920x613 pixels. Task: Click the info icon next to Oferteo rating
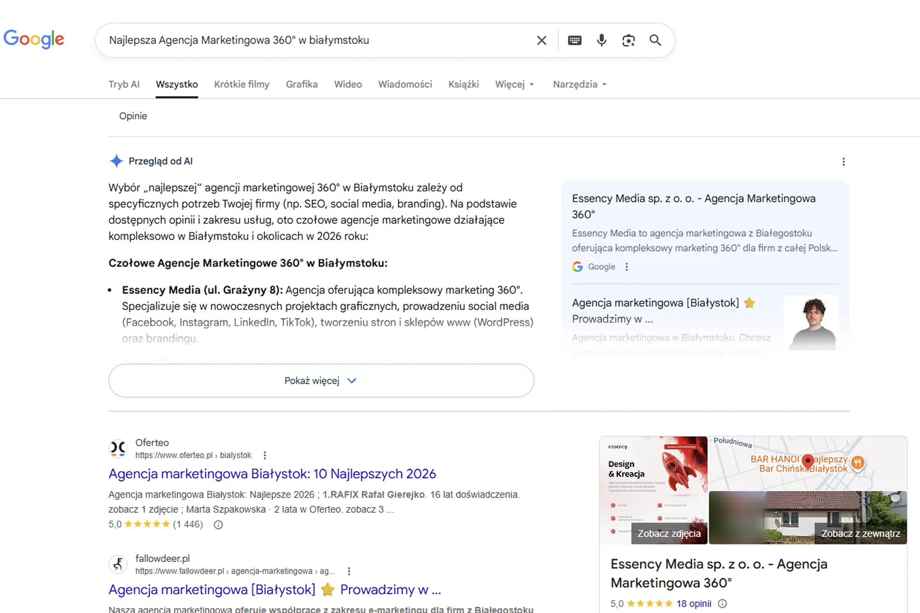[x=218, y=524]
